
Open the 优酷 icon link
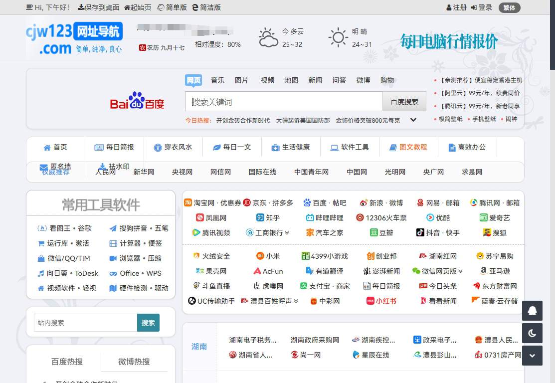point(430,218)
